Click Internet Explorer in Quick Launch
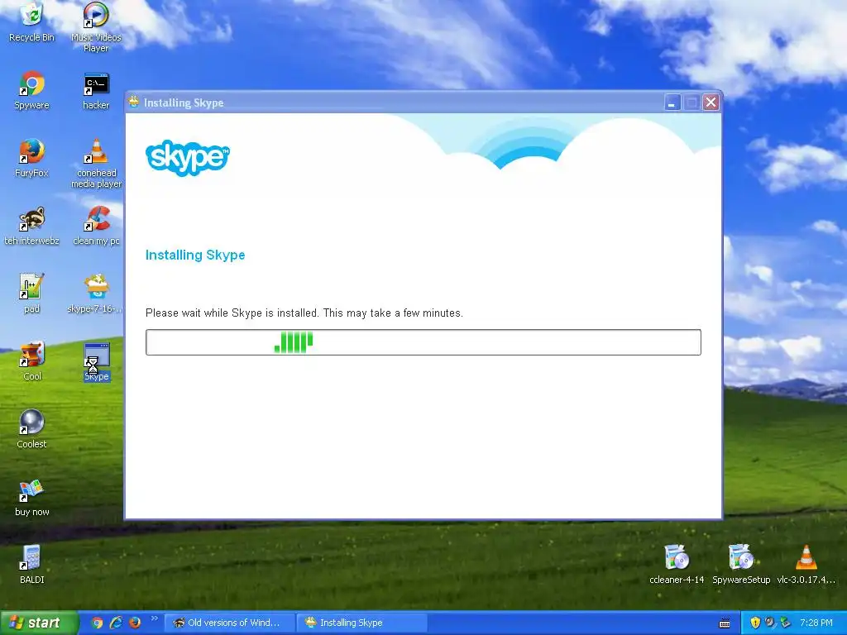Viewport: 847px width, 635px height. [x=116, y=623]
